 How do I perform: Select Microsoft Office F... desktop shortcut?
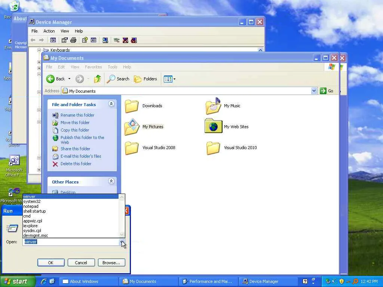(x=14, y=166)
